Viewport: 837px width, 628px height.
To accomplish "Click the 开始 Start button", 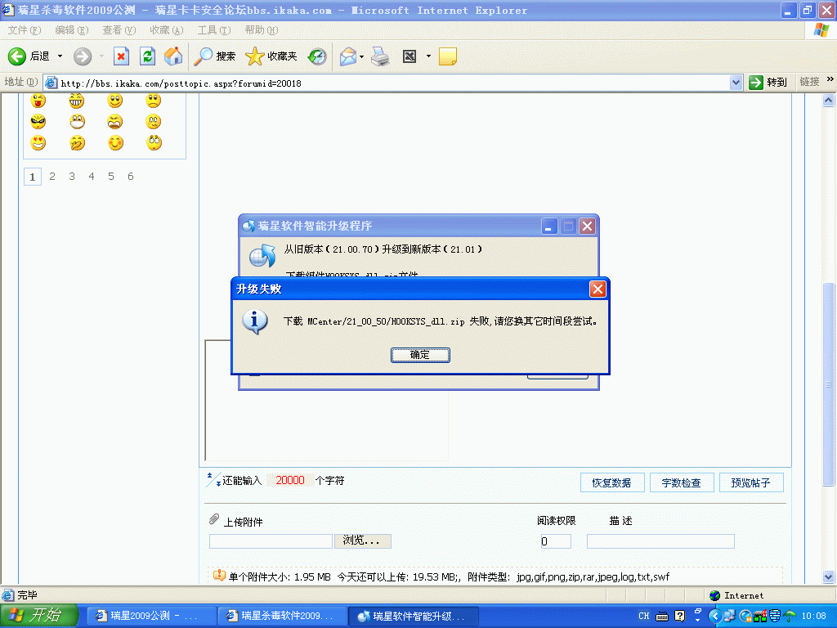I will 39,616.
